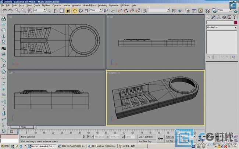
Task: Toggle Absolute/Offset transform type-in mode
Action: coord(89,137)
